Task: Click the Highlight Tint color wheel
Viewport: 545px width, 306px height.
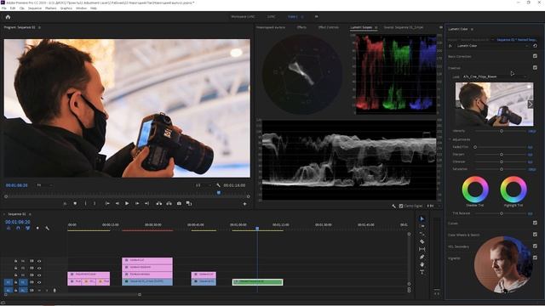Action: [x=513, y=189]
